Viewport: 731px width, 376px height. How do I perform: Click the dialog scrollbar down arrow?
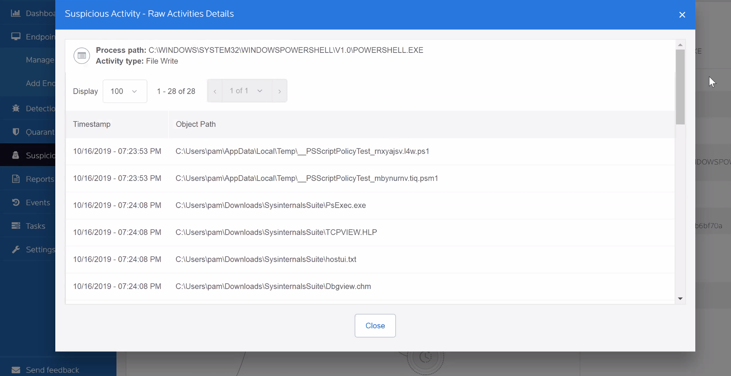coord(680,298)
